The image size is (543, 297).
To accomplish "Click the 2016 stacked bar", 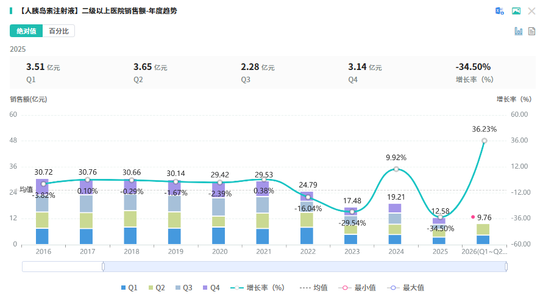I will click(x=42, y=212).
